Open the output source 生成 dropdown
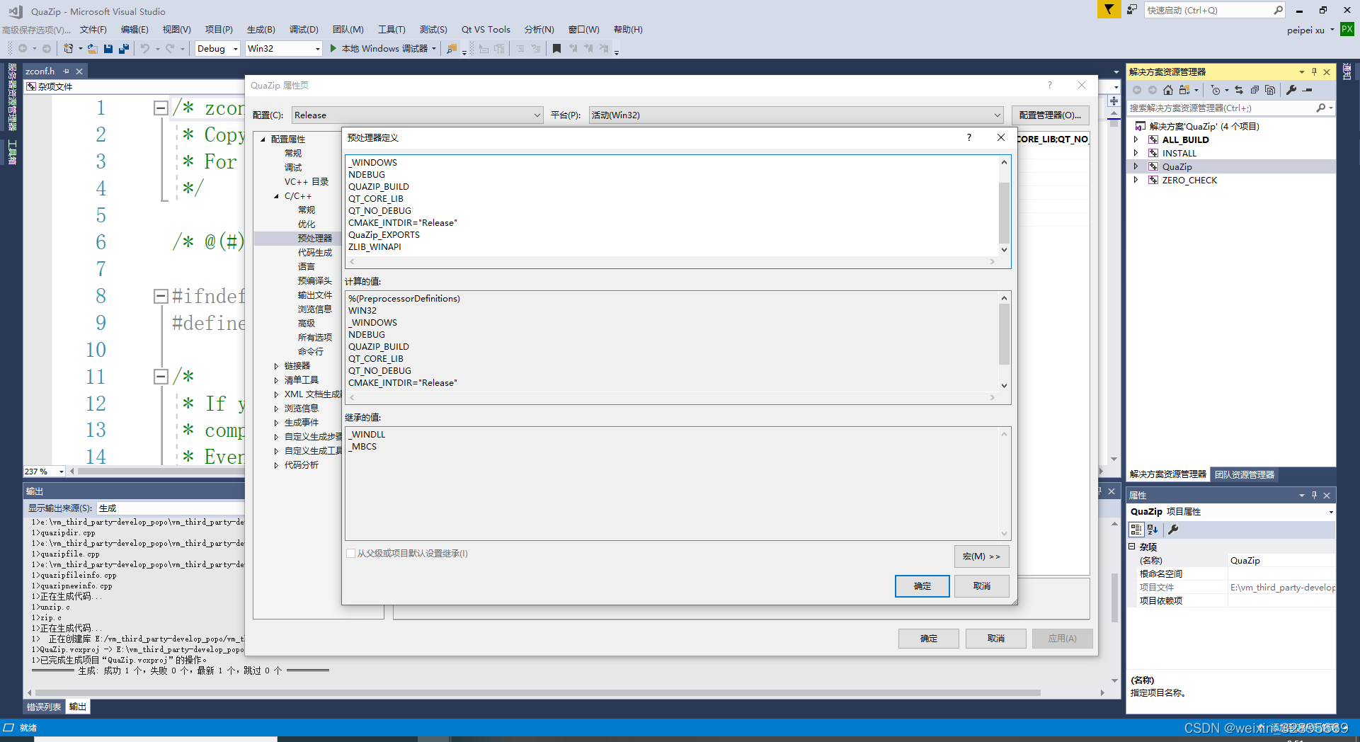 (x=170, y=508)
